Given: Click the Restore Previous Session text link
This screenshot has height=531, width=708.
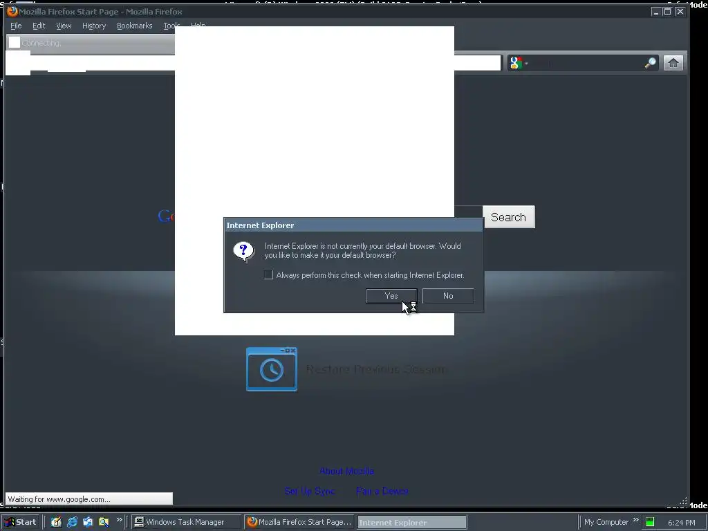Looking at the screenshot, I should (377, 369).
